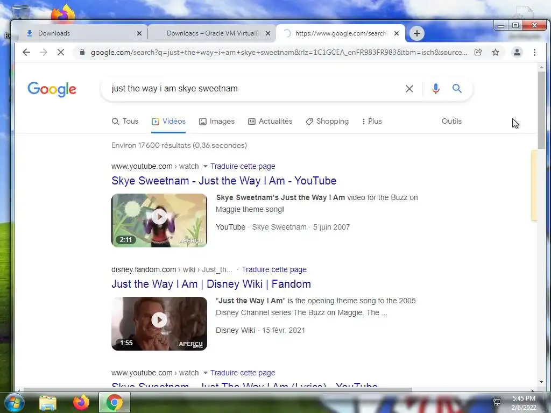This screenshot has width=551, height=413.
Task: Click the vertical scrollbar thumb
Action: pyautogui.click(x=541, y=110)
